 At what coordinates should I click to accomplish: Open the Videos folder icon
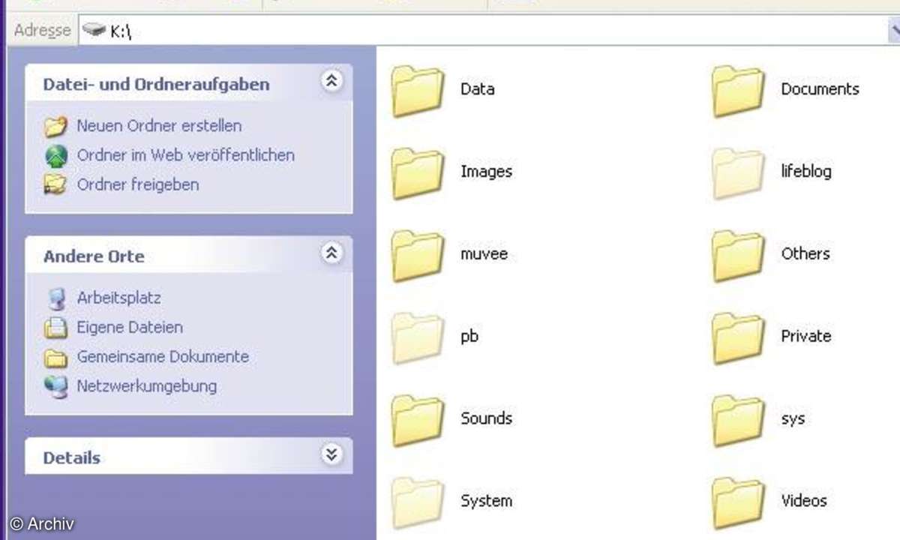(739, 503)
